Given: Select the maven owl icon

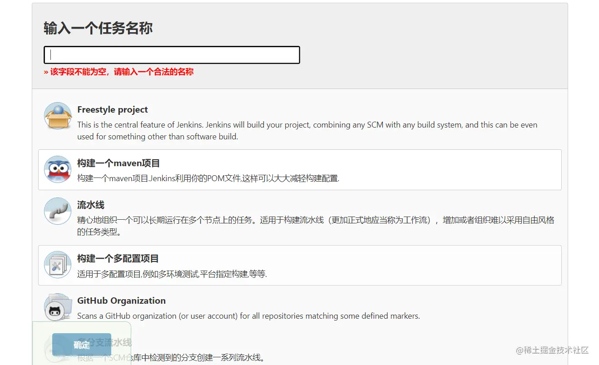Looking at the screenshot, I should (x=58, y=169).
